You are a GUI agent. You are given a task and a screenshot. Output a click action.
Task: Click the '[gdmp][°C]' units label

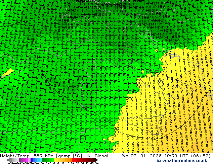[x=69, y=156]
